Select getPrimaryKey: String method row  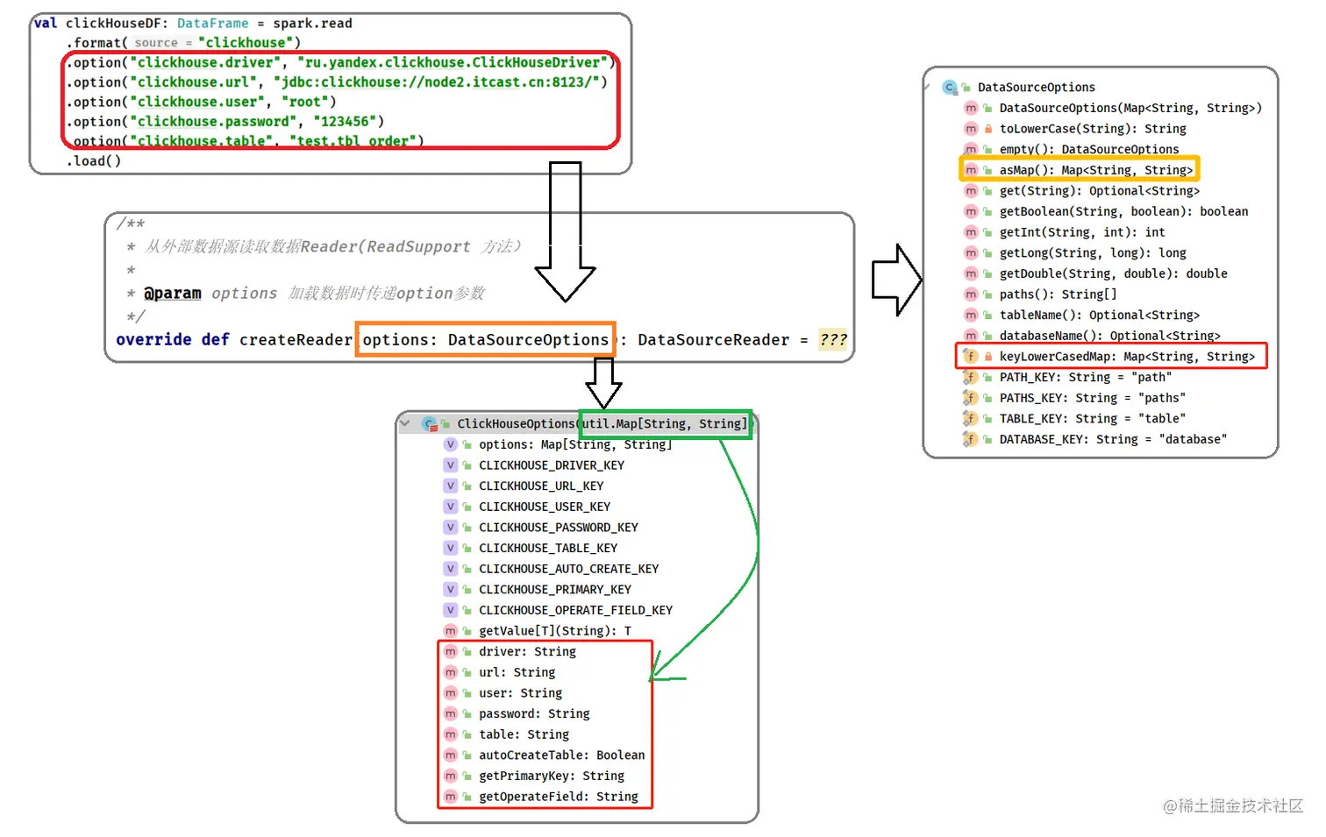[534, 777]
